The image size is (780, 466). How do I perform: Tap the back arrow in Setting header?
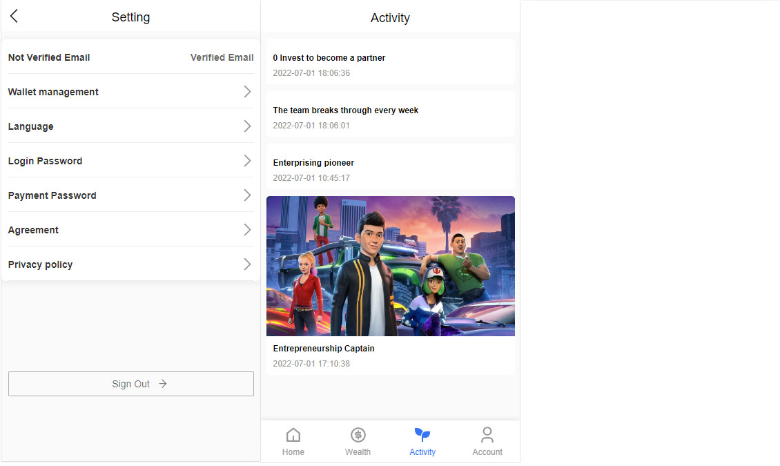[x=14, y=17]
